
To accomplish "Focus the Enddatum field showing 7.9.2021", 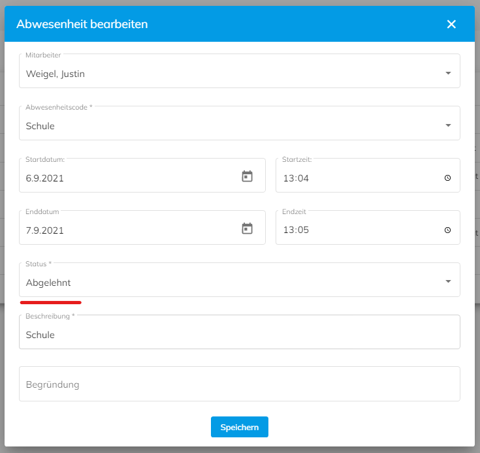I will [x=142, y=228].
